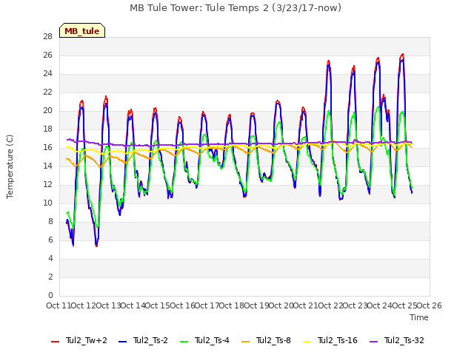Click the Oct 22 x-axis tick label

click(x=330, y=305)
